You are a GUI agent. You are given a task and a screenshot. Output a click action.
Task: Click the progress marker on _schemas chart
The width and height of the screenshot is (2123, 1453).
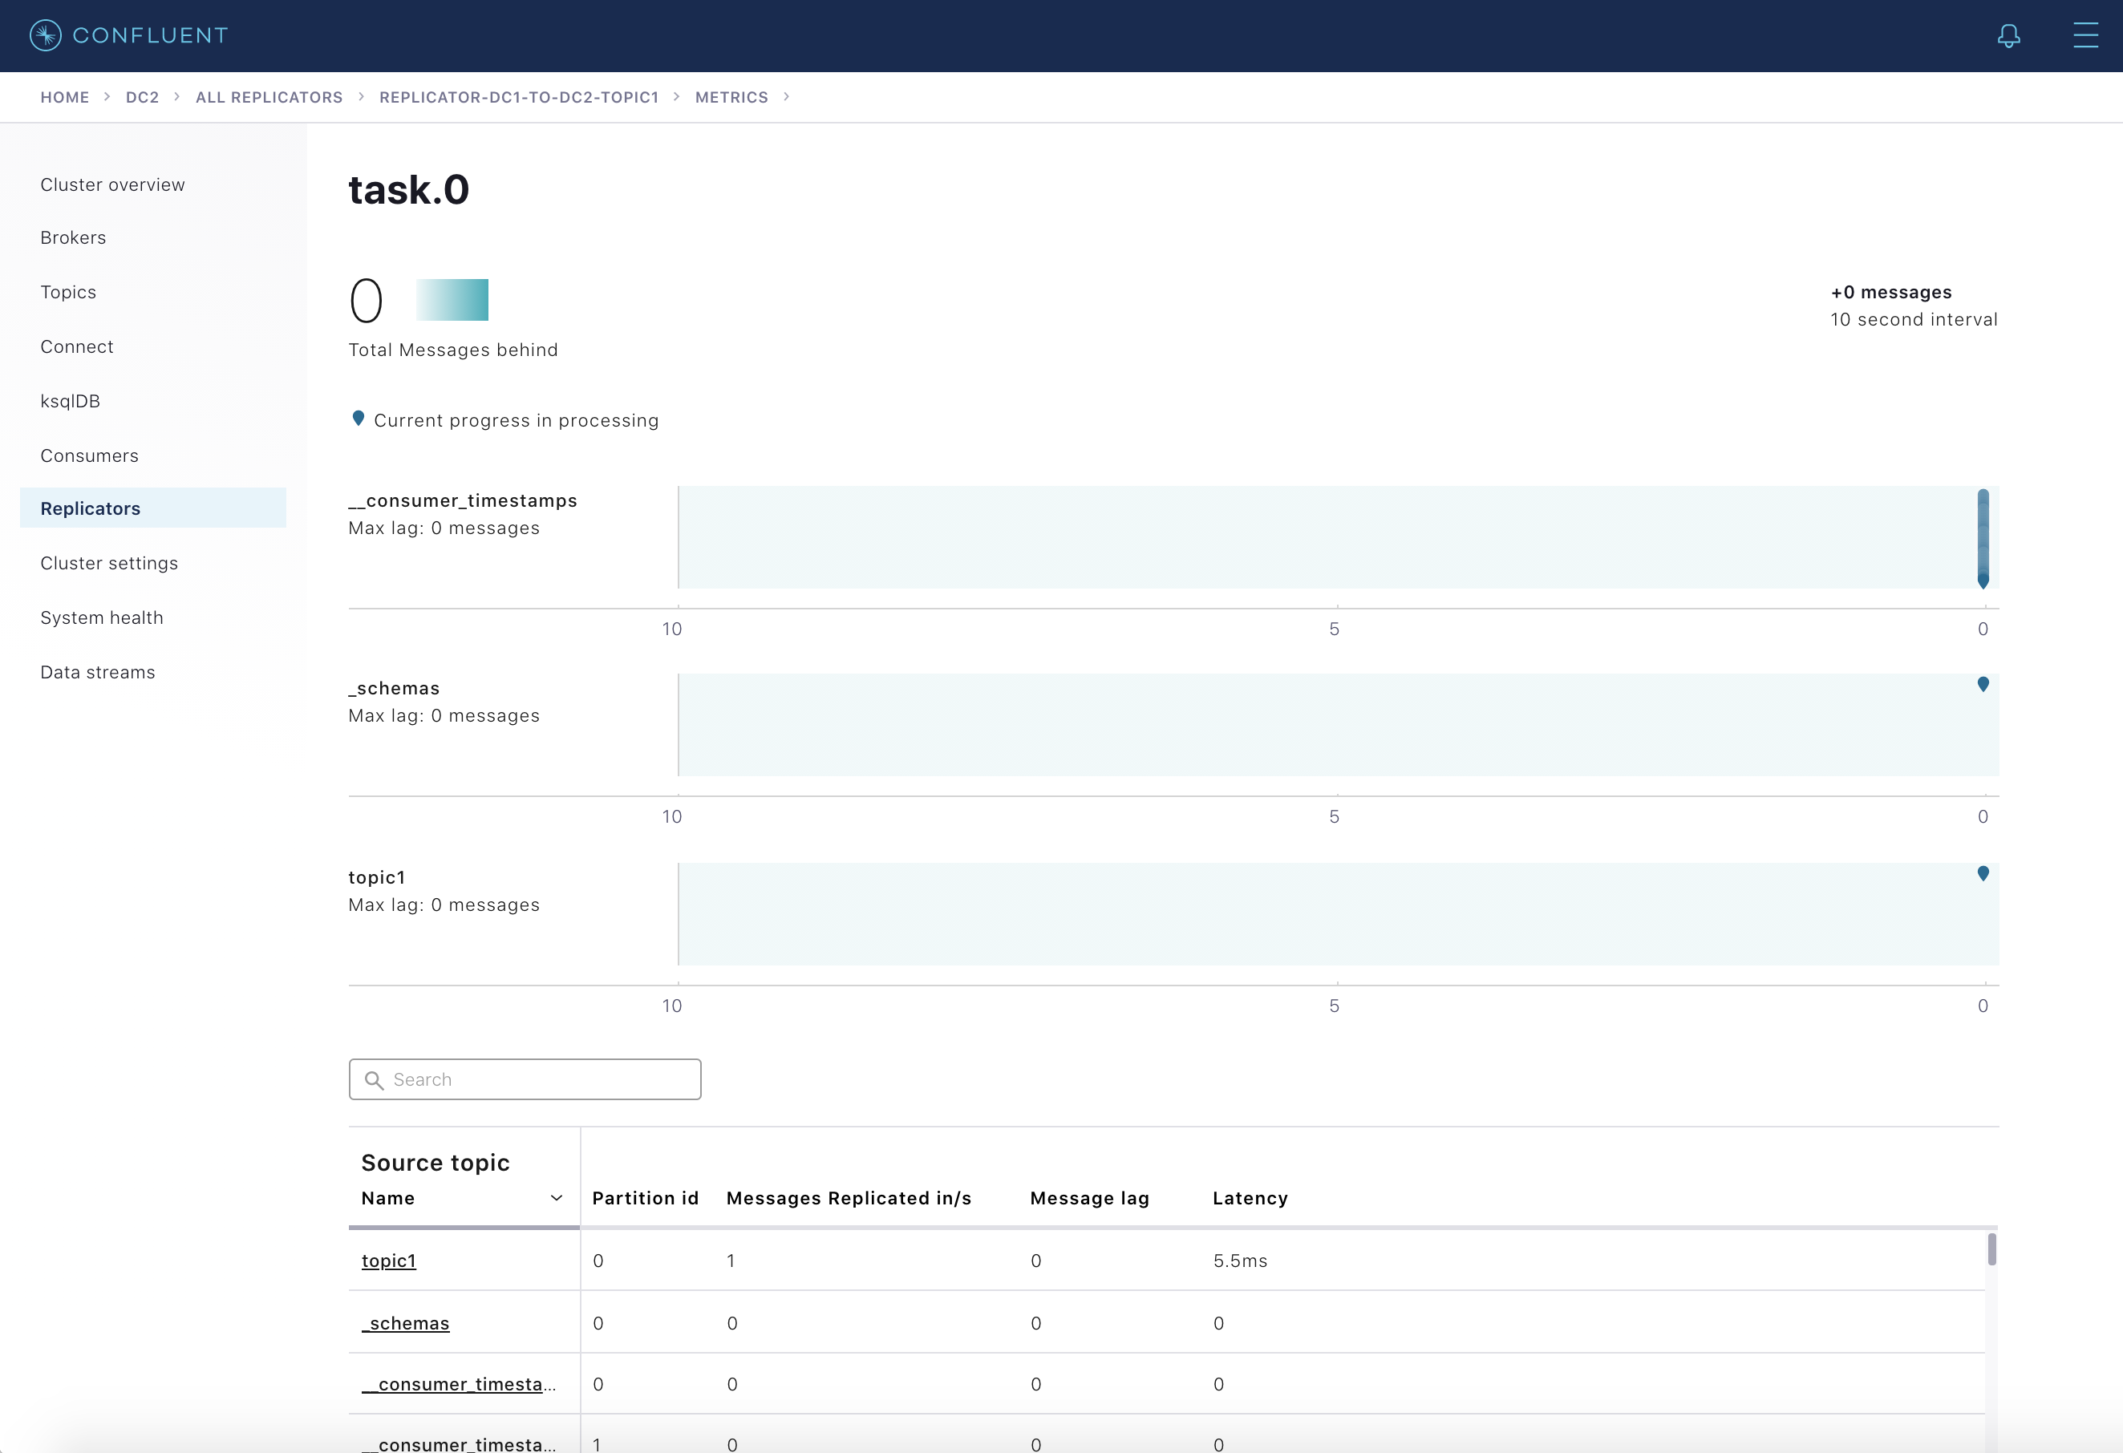point(1983,684)
